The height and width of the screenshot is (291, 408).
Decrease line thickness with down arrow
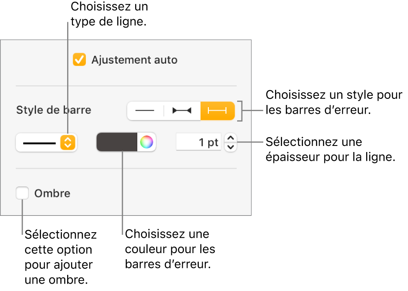coord(231,147)
